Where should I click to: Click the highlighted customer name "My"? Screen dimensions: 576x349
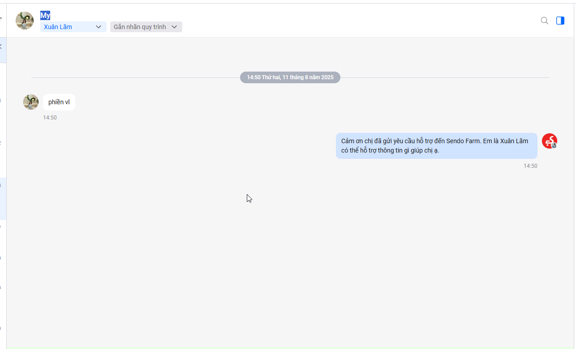pos(45,16)
